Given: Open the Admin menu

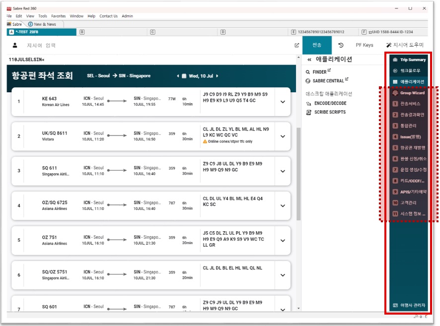Looking at the screenshot, I should (x=128, y=16).
